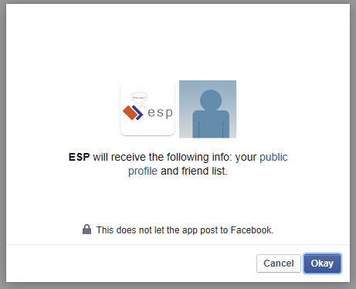
Task: Open the 'public' link on first line
Action: [273, 157]
